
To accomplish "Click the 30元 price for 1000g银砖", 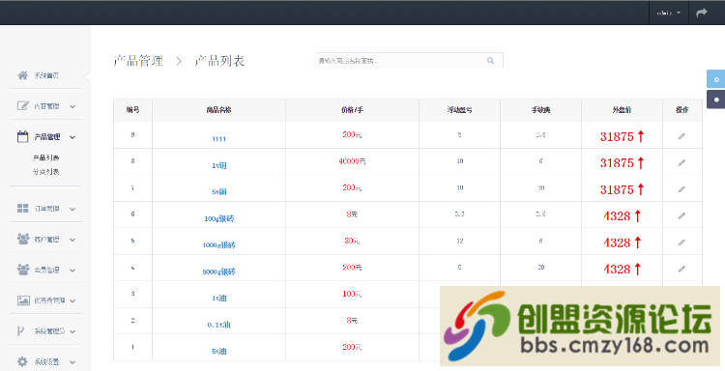I will click(x=352, y=241).
